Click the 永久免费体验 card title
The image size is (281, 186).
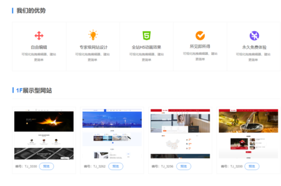254,47
